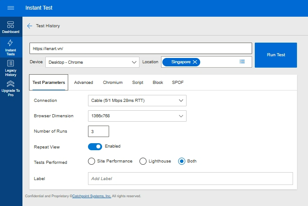Image resolution: width=308 pixels, height=206 pixels.
Task: Select the Site Performance radio button
Action: click(92, 161)
